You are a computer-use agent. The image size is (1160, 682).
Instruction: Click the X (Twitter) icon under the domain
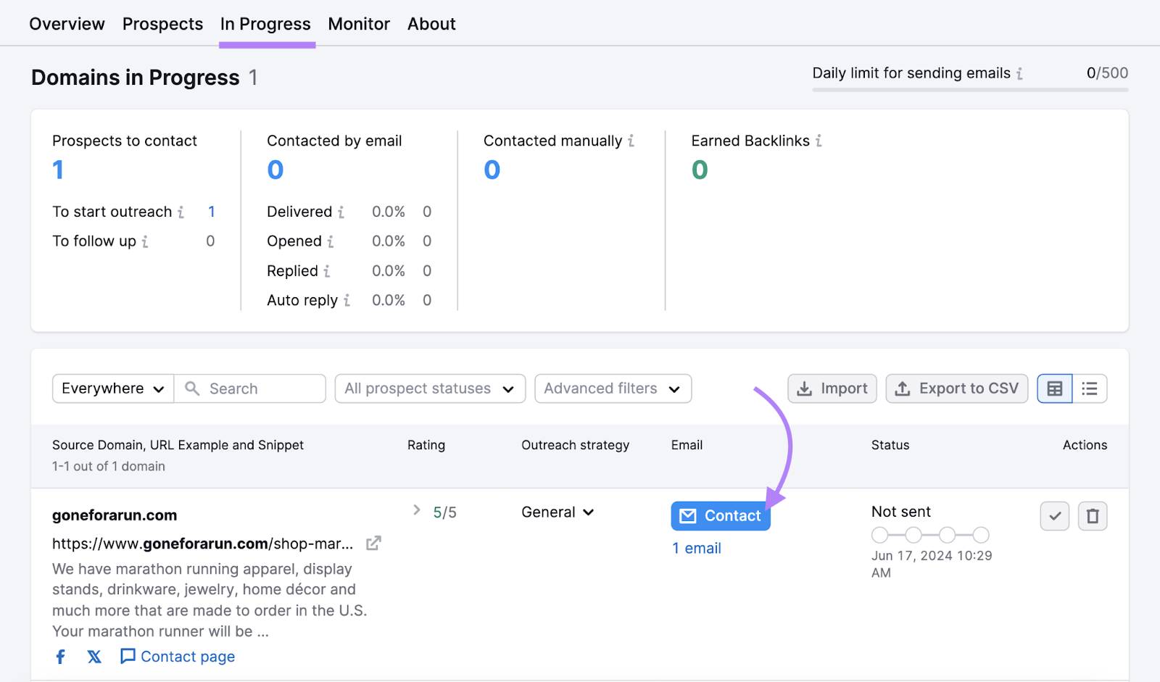pyautogui.click(x=94, y=656)
